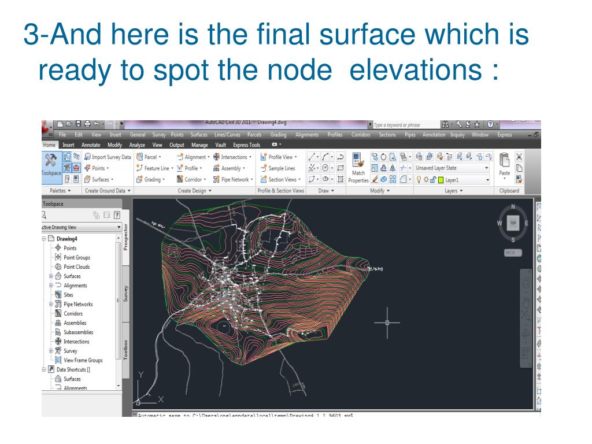Select the Rotate modify tool

tap(383, 157)
